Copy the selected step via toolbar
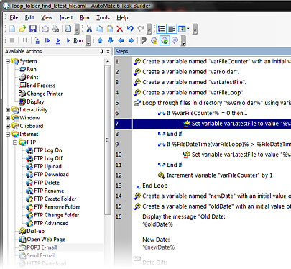Screen dimensions: 291x269 (x=99, y=29)
